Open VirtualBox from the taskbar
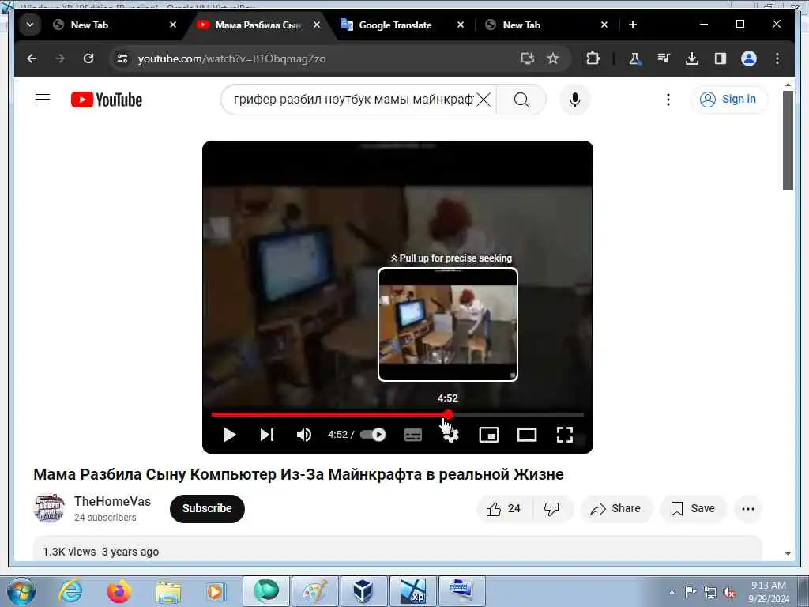Image resolution: width=809 pixels, height=607 pixels. 363,591
